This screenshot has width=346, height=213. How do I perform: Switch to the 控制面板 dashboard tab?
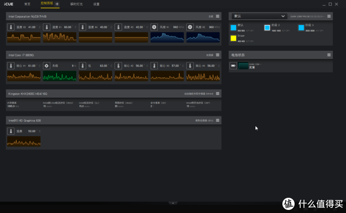tap(47, 4)
